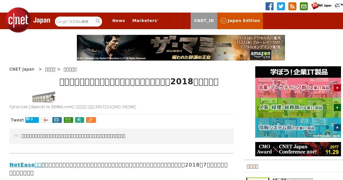Image resolution: width=343 pixels, height=180 pixels.
Task: Open the orange RSS feed icon
Action: point(292,6)
